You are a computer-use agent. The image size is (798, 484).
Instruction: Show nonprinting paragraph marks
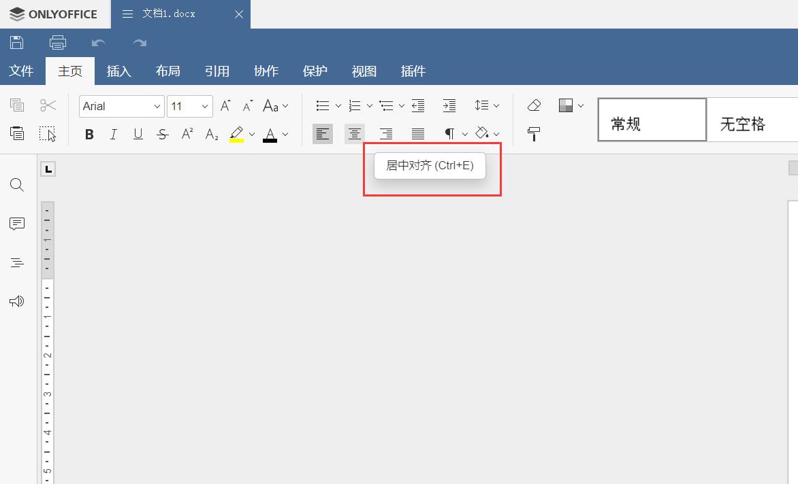(450, 134)
